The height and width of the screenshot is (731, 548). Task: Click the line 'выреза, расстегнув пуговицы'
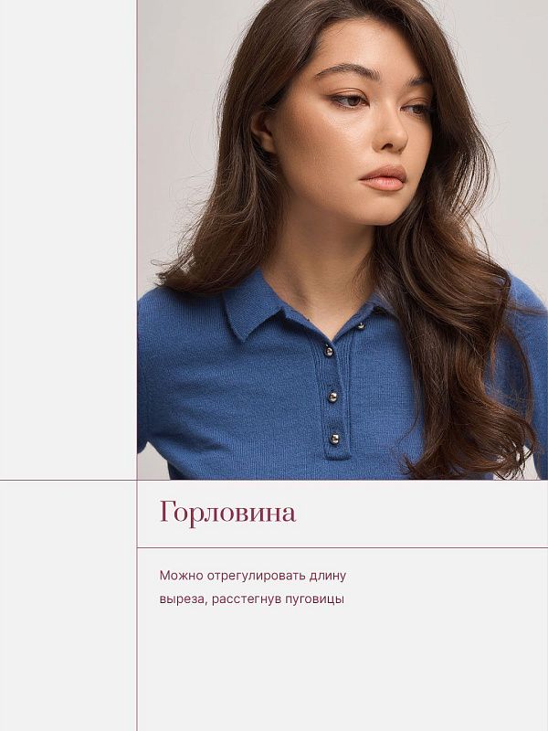click(x=252, y=599)
